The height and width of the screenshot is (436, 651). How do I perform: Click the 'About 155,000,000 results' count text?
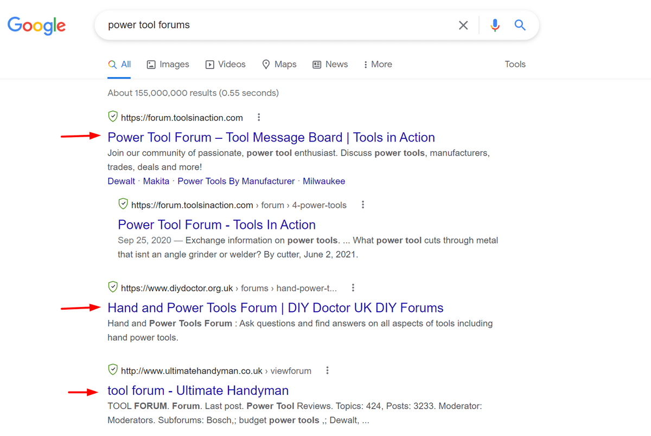tap(193, 93)
